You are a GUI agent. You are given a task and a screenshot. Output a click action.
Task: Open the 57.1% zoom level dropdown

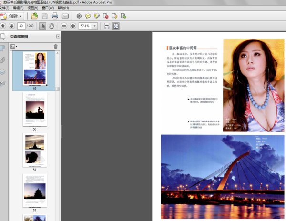point(95,26)
